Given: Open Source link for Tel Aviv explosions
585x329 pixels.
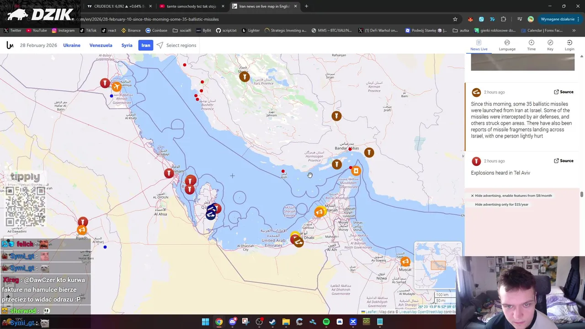Looking at the screenshot, I should [564, 161].
